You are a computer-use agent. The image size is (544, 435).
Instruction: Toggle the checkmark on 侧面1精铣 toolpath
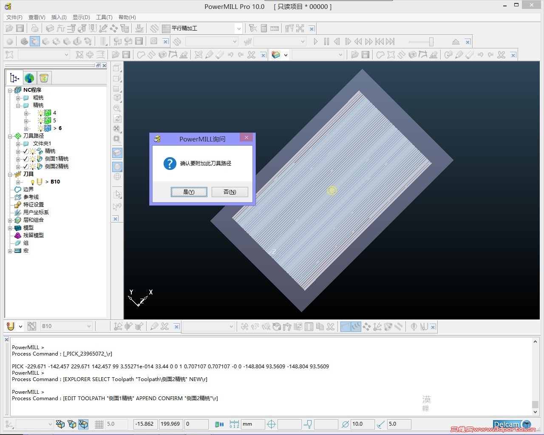[x=25, y=159]
